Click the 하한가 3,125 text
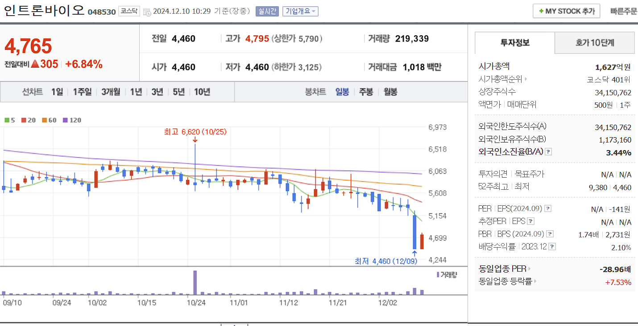The height and width of the screenshot is (326, 638). tap(297, 67)
